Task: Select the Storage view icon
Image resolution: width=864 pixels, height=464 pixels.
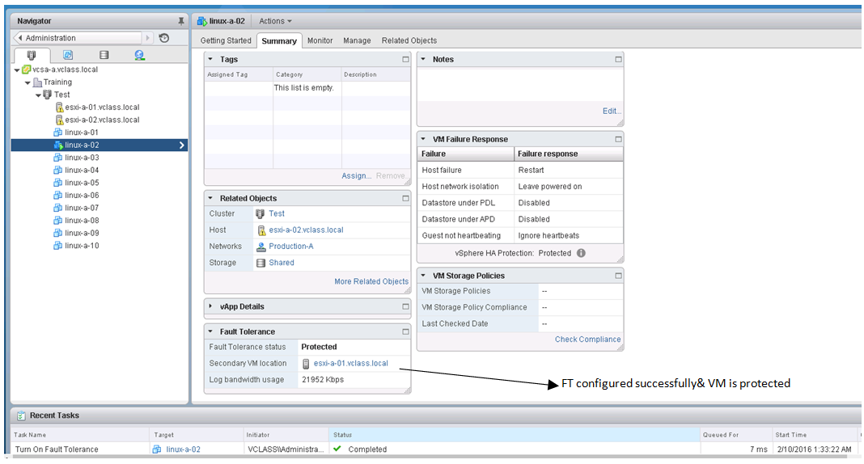Action: click(x=104, y=55)
